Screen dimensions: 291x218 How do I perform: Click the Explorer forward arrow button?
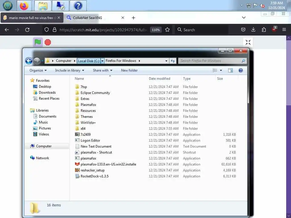click(37, 61)
